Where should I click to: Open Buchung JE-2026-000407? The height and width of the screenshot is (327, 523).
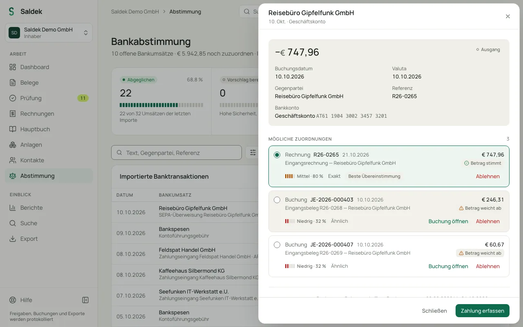point(448,266)
